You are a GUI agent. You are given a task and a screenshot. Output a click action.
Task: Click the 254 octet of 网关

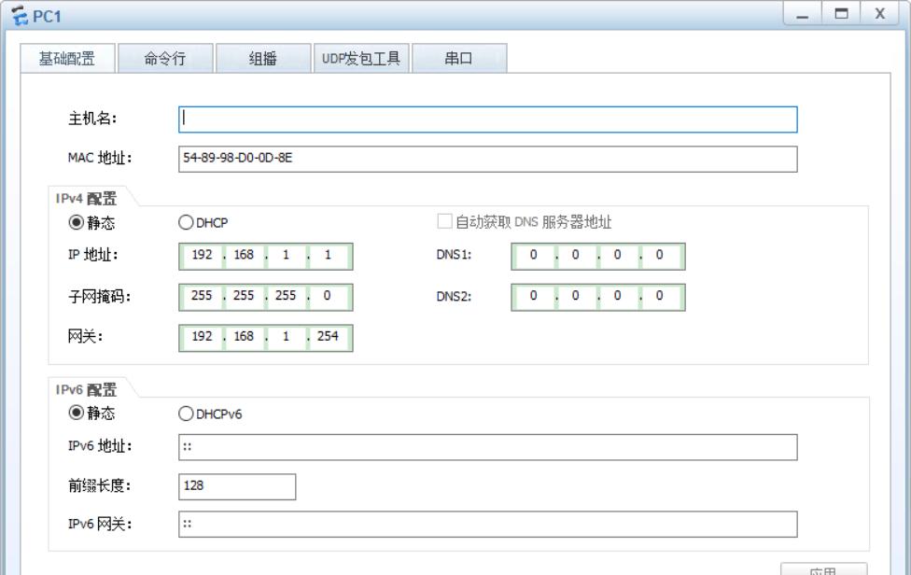[328, 337]
